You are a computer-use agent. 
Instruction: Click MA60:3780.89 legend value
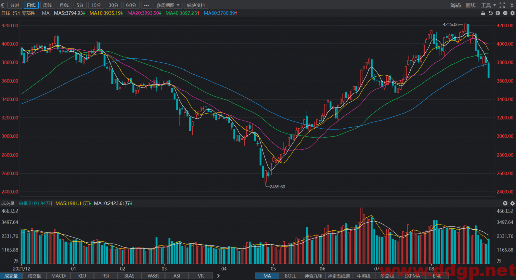pos(221,13)
